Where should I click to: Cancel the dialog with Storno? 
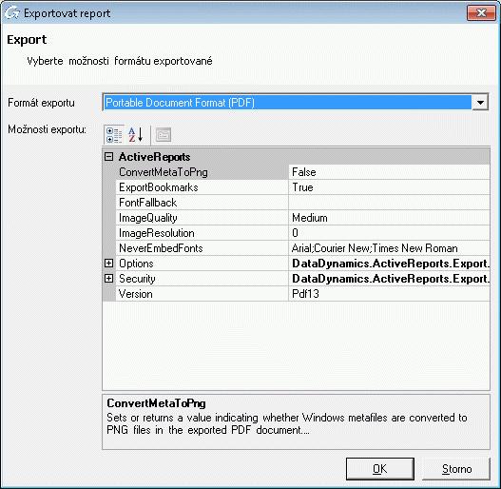[456, 469]
